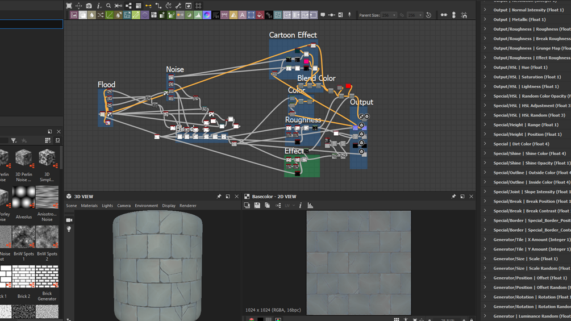Image resolution: width=571 pixels, height=321 pixels.
Task: Click the black background swatch in 2D view footer
Action: tap(260, 319)
